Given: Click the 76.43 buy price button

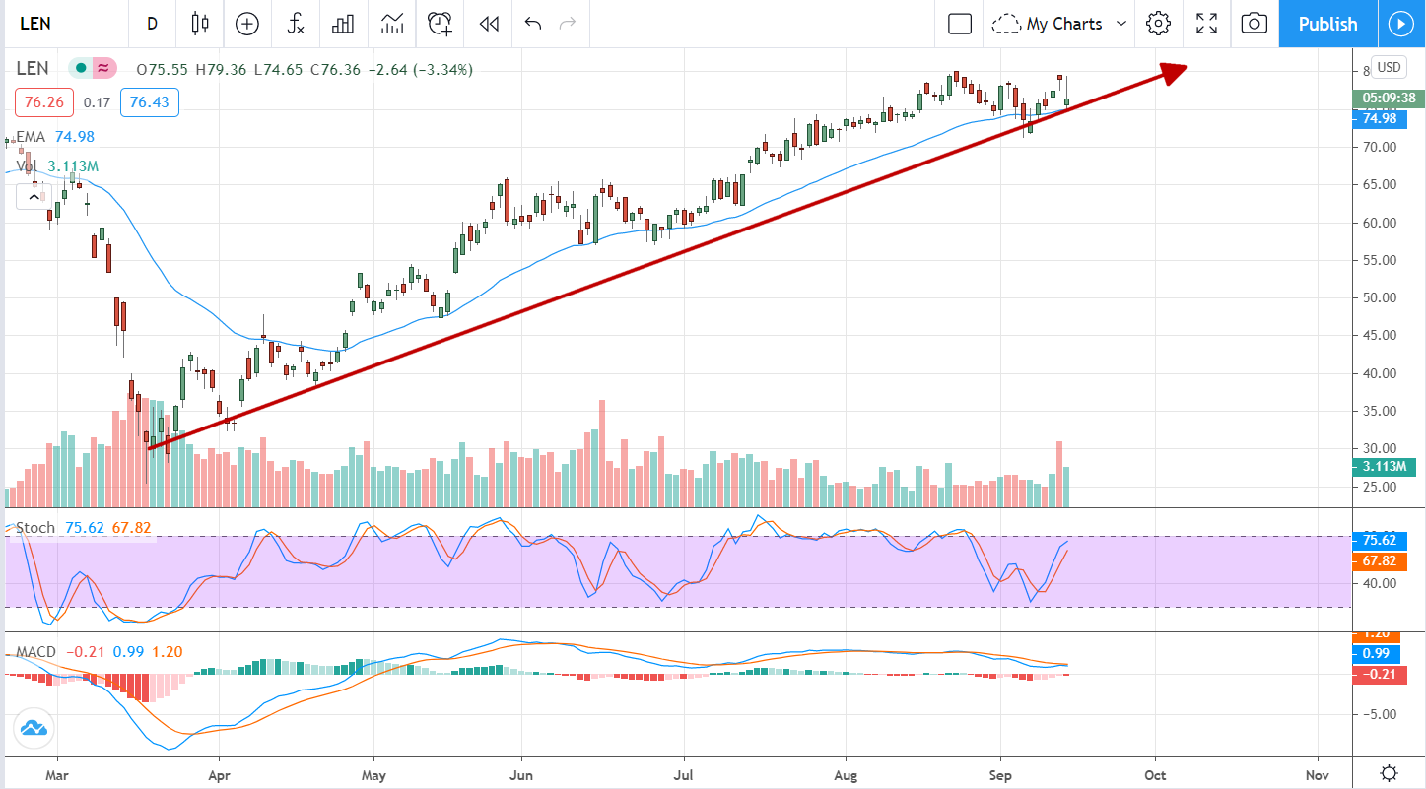Looking at the screenshot, I should click(x=149, y=101).
